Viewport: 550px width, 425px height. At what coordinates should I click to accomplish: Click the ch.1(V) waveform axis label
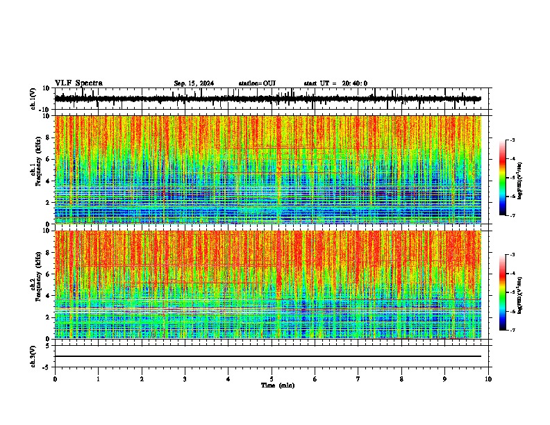33,99
